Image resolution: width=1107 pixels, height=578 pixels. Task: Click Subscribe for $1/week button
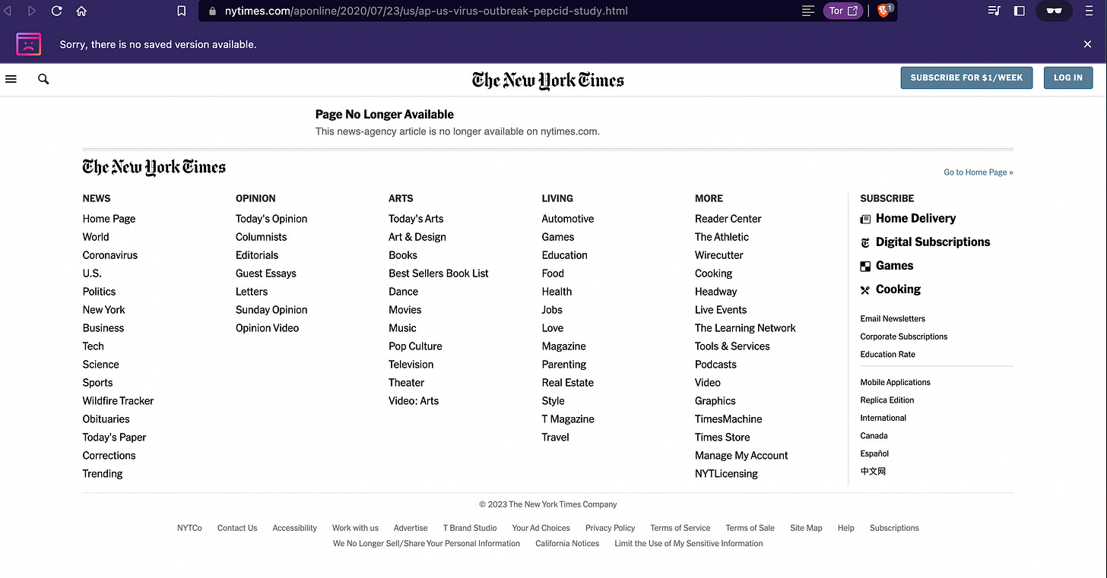tap(966, 77)
